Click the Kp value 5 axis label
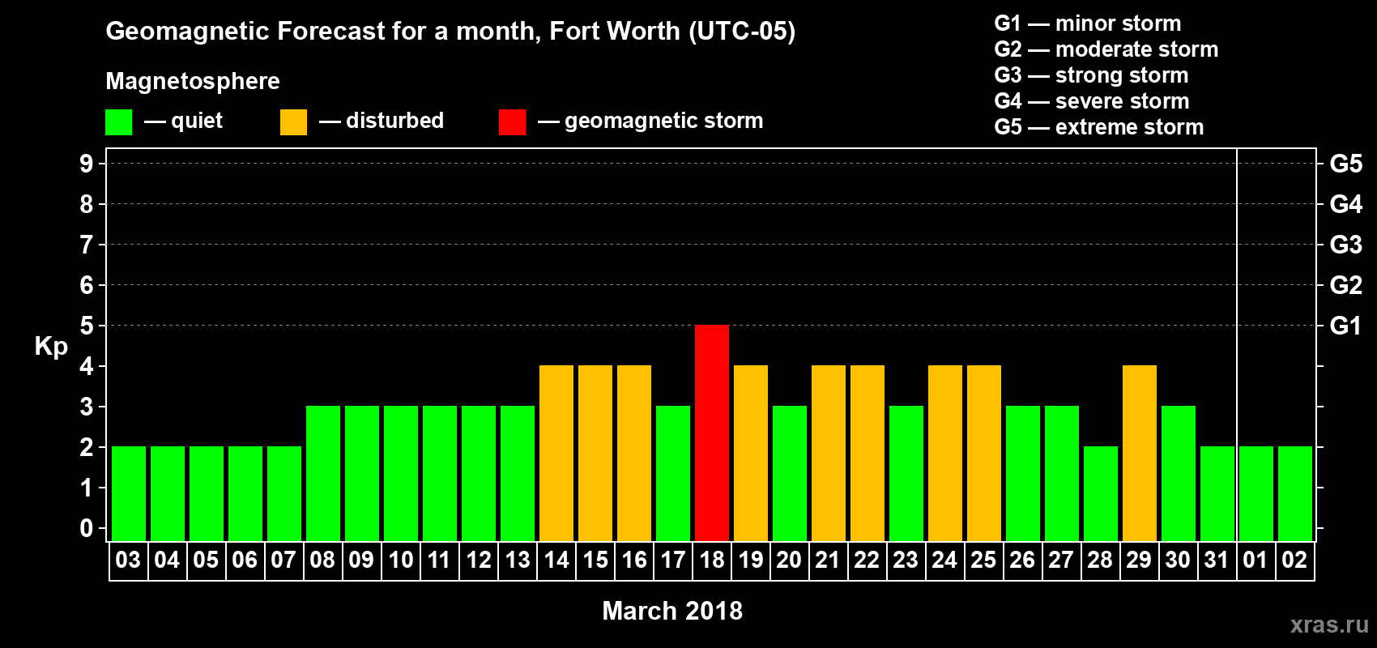 (x=87, y=326)
